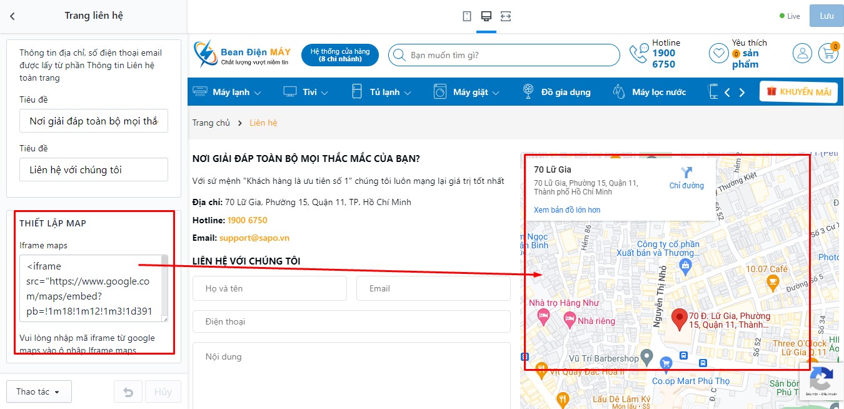The width and height of the screenshot is (844, 409).
Task: Click Công ty cổ phần Xuất bản map marker
Action: point(686,266)
